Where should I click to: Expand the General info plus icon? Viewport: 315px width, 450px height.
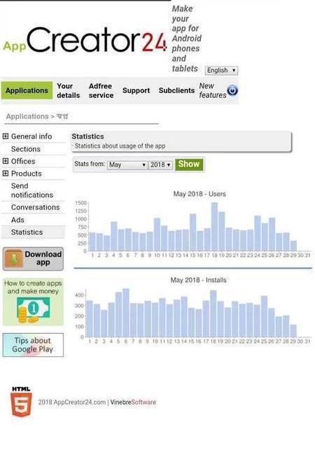coord(6,136)
